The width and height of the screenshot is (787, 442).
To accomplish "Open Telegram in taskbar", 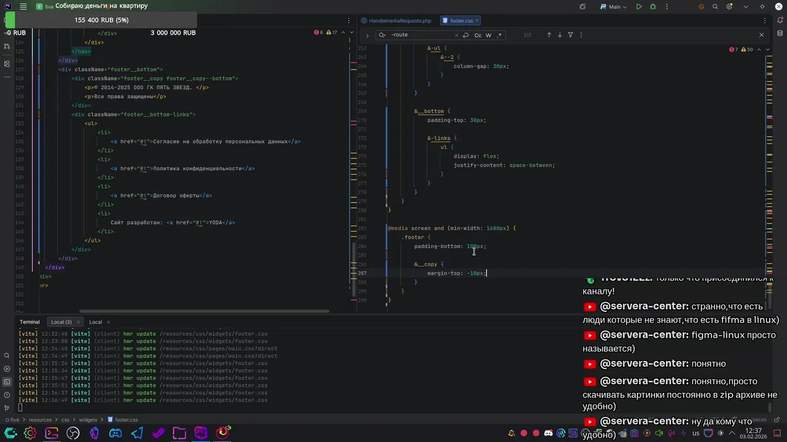I will [137, 433].
